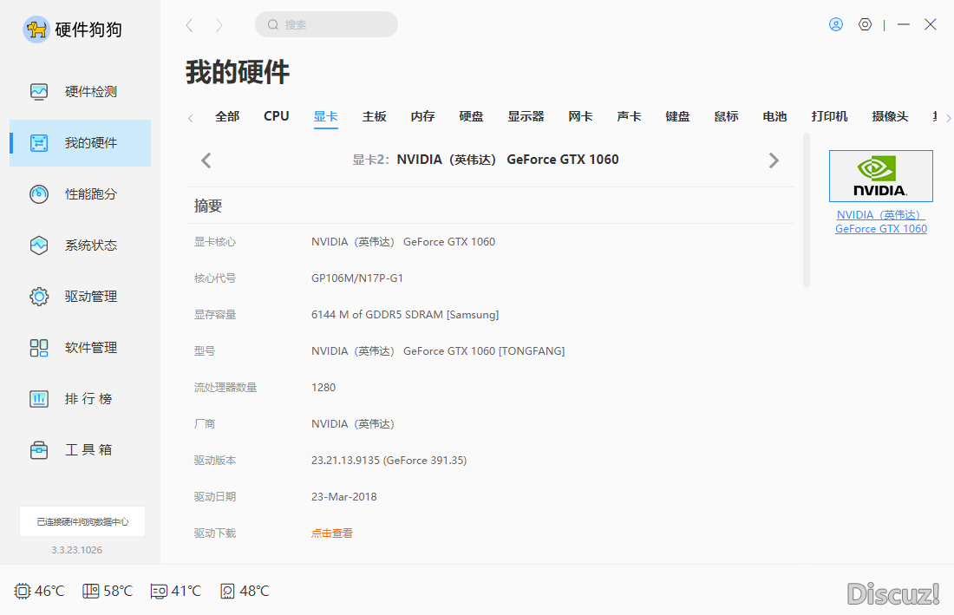Switch to the 内存 tab
Screen dimensions: 954x615
[423, 116]
